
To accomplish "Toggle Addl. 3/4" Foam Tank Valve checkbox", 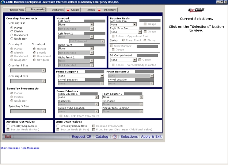I will tap(61, 116).
